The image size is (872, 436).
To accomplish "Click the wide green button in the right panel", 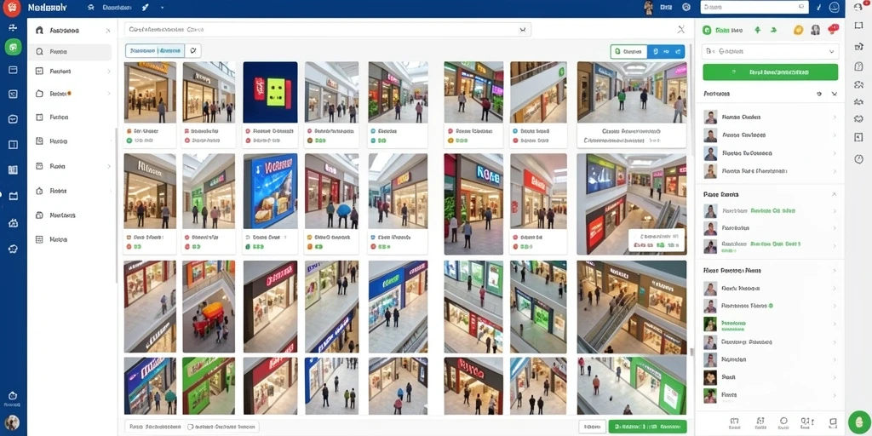I will tap(770, 72).
